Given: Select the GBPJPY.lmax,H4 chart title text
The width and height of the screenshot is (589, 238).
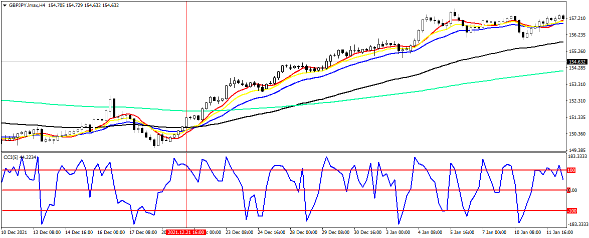Looking at the screenshot, I should pos(27,5).
